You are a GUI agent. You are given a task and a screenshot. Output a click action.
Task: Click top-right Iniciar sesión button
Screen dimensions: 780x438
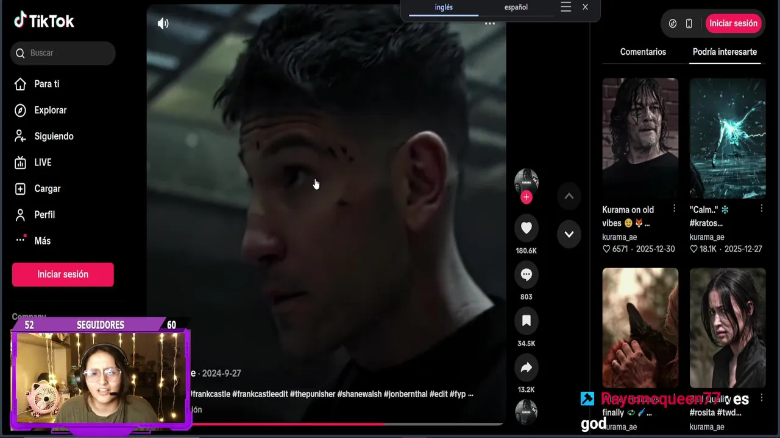coord(733,23)
